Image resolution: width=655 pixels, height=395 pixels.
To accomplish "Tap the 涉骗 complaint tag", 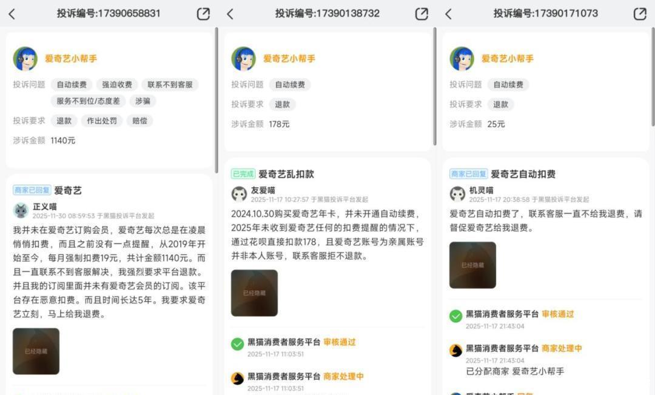I will pos(143,101).
